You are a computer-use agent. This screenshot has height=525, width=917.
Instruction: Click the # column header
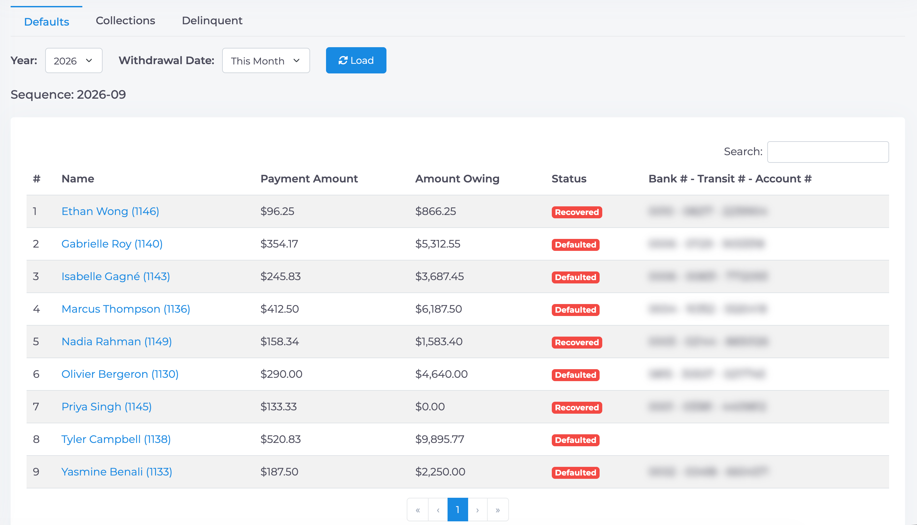tap(37, 179)
